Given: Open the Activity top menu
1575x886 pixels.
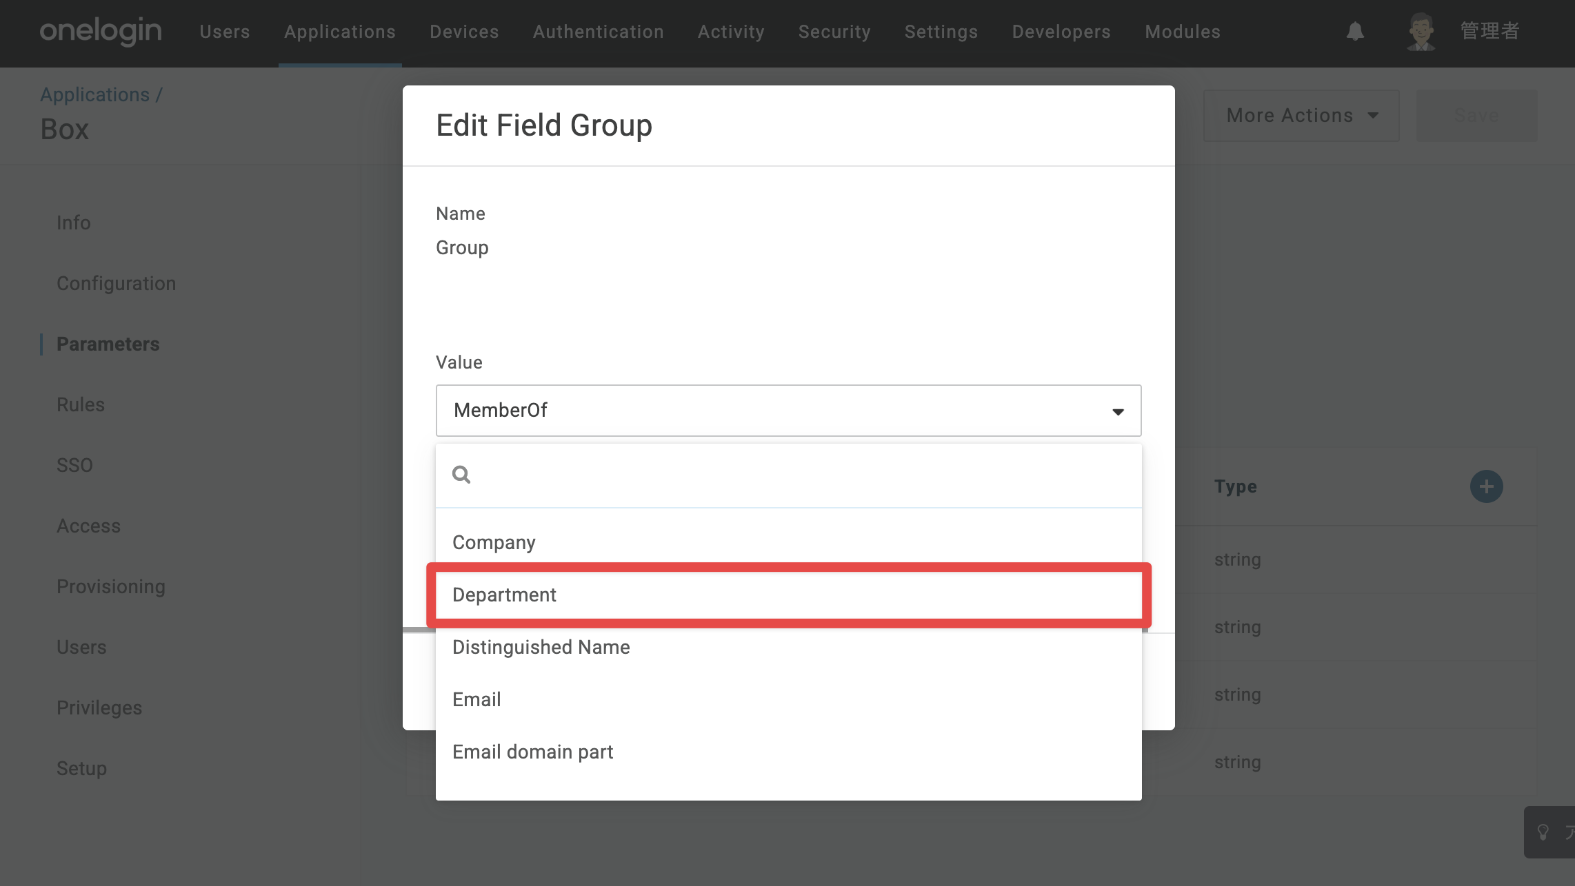Looking at the screenshot, I should point(731,32).
